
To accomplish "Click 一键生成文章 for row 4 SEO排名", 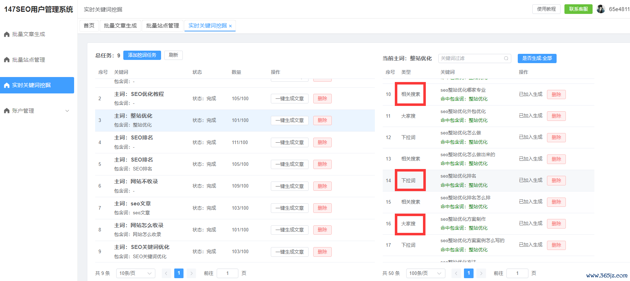I will coord(290,143).
